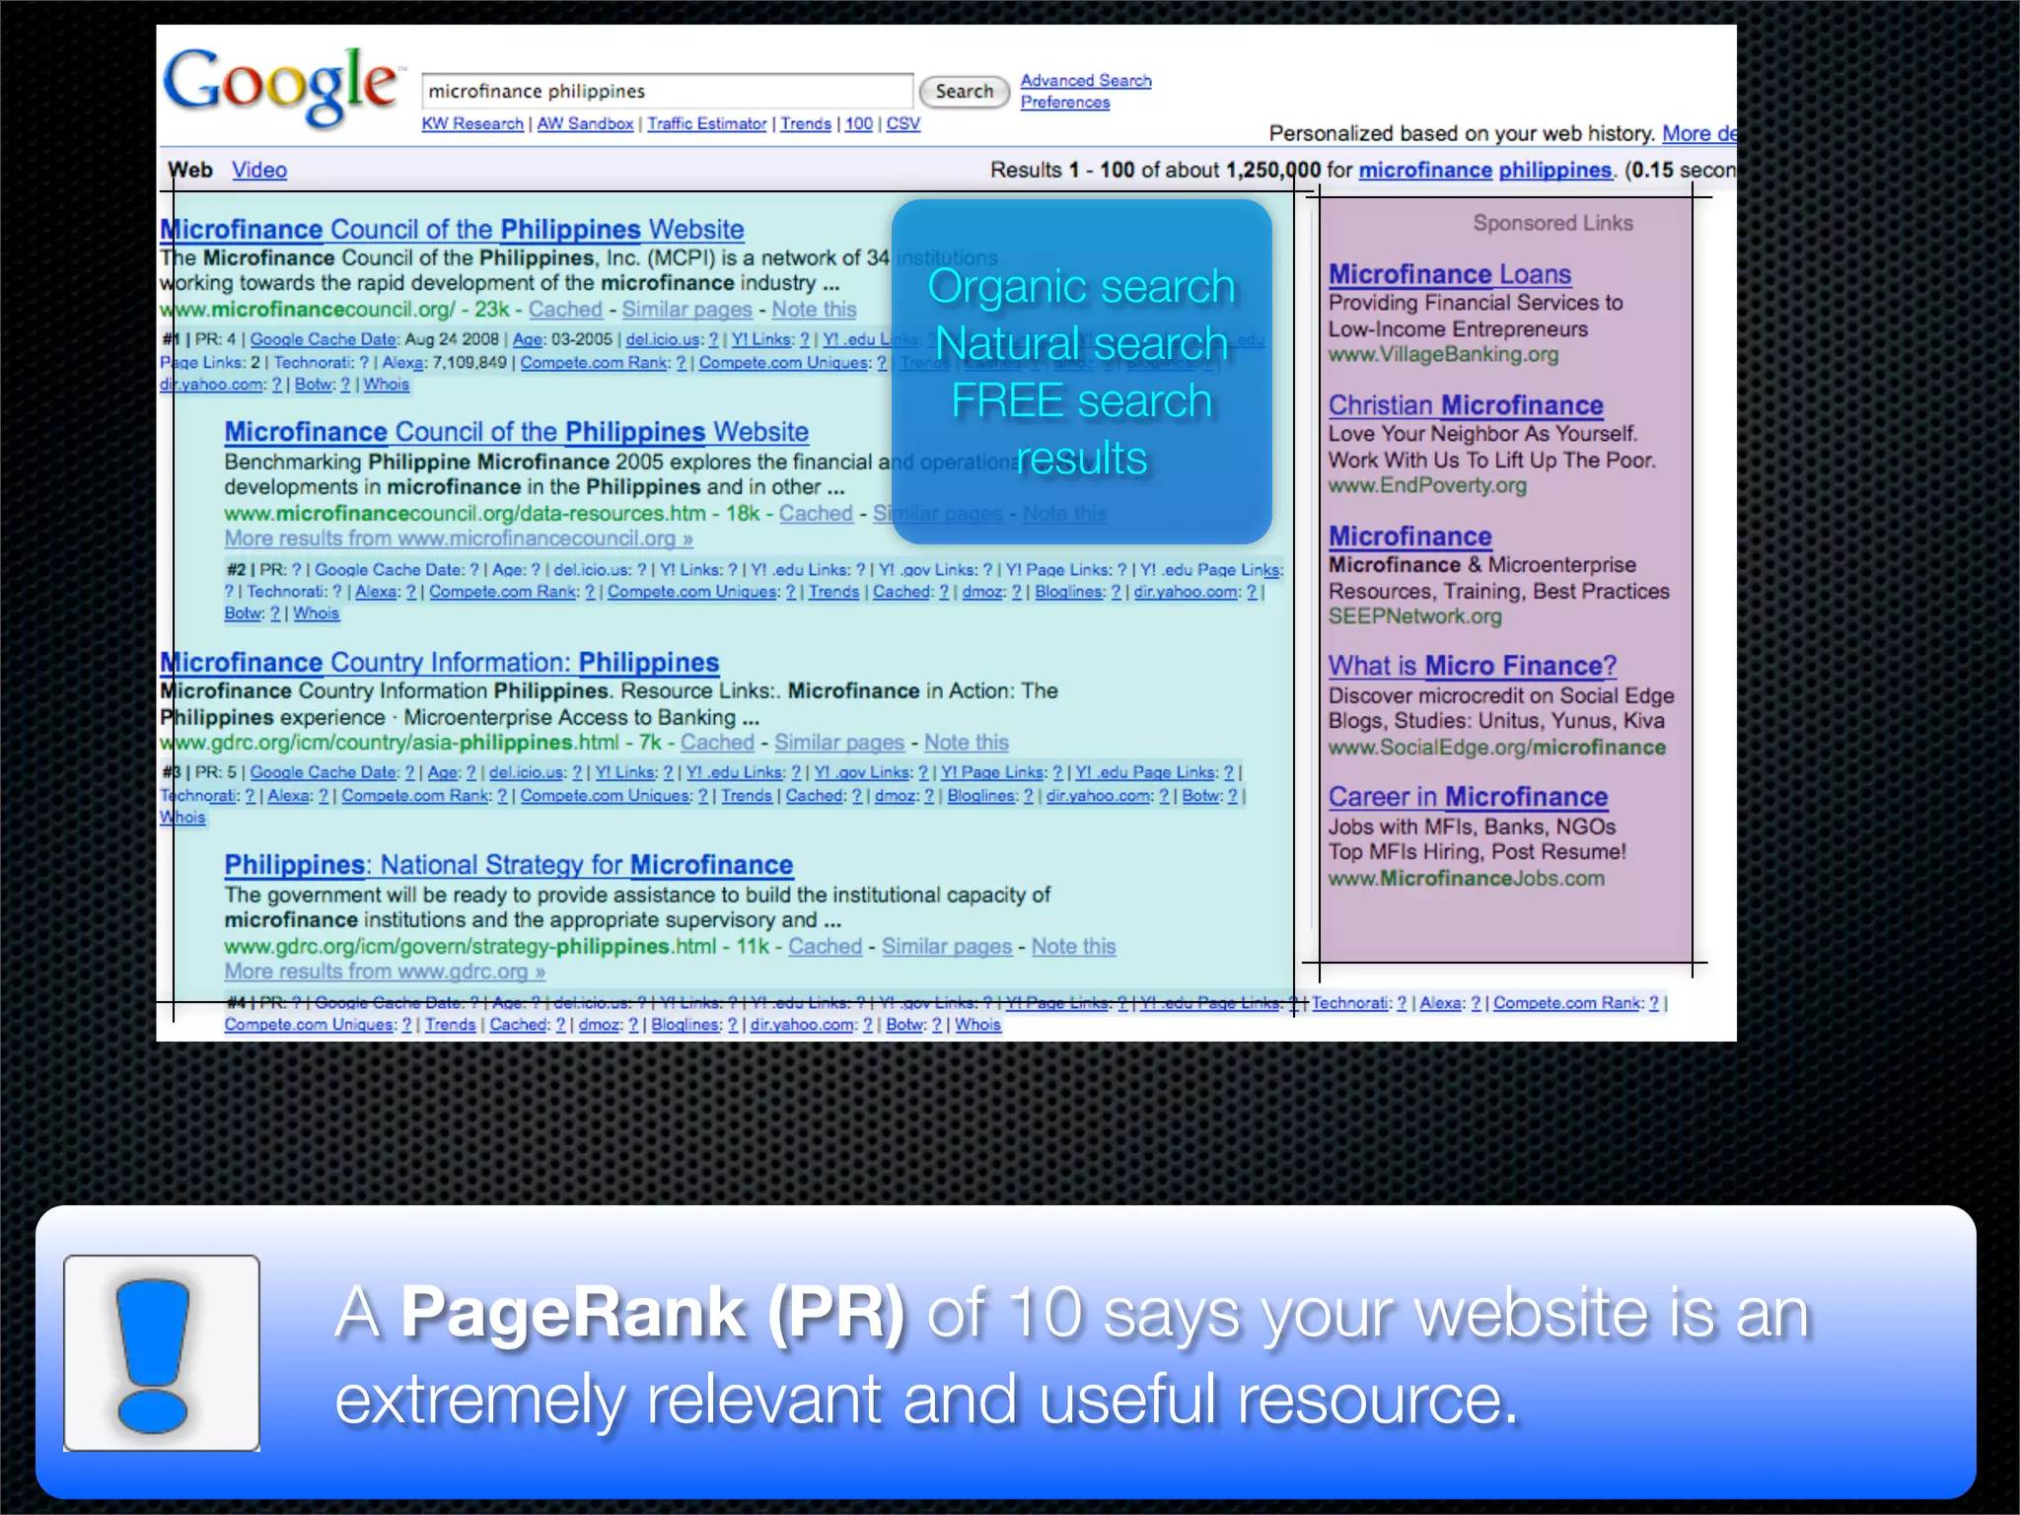
Task: Click More results from www.microfinancecouncil.org
Action: [459, 539]
